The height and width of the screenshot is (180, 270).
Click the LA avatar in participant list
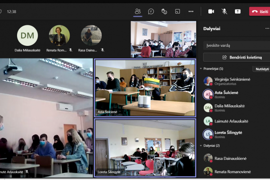click(x=208, y=121)
